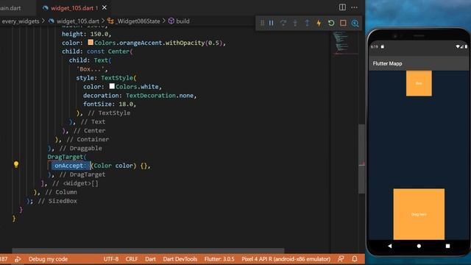471x265 pixels.
Task: Open build method breadcrumb item
Action: click(183, 21)
